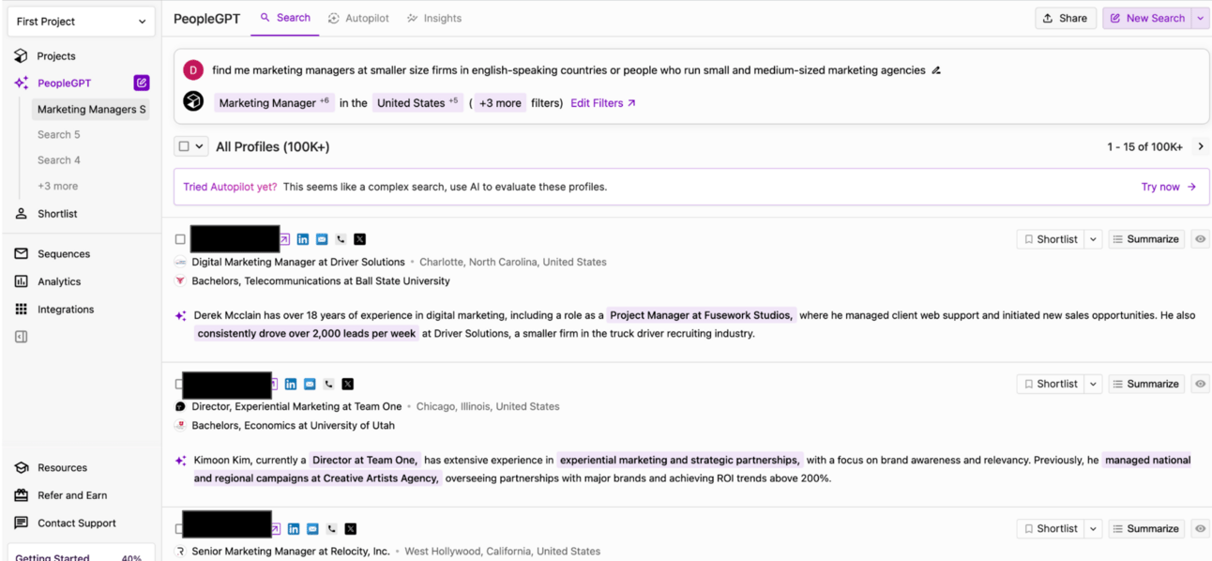Expand the +3 more searches in sidebar

57,186
